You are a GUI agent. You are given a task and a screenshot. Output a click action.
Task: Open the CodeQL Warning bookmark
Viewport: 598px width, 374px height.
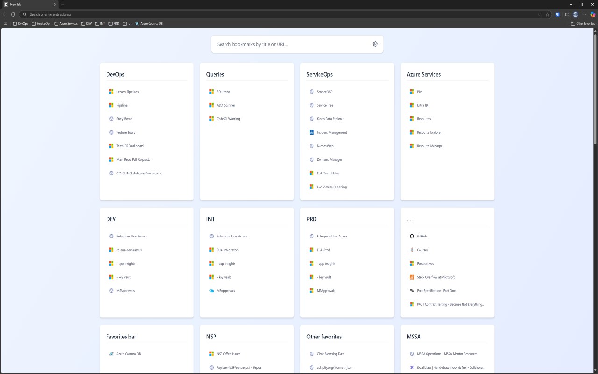pos(228,119)
